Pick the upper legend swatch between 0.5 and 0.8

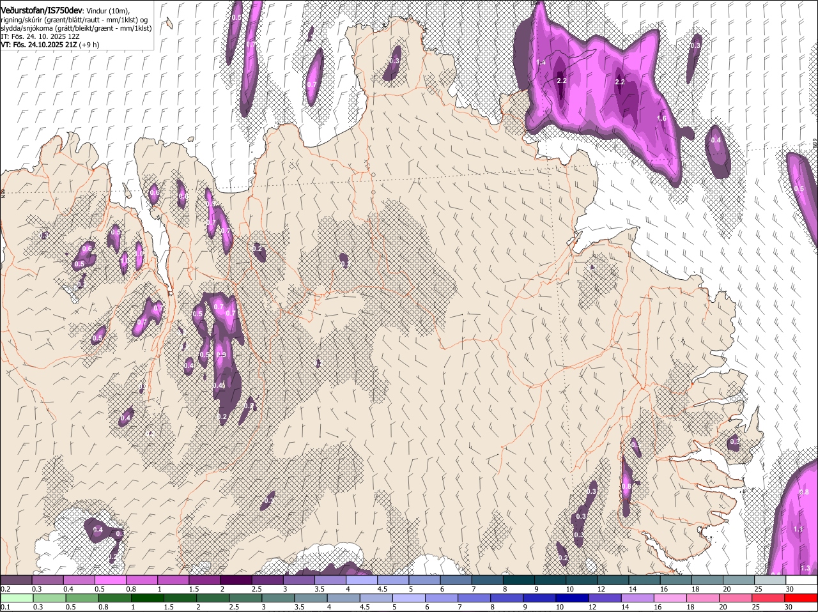click(111, 579)
